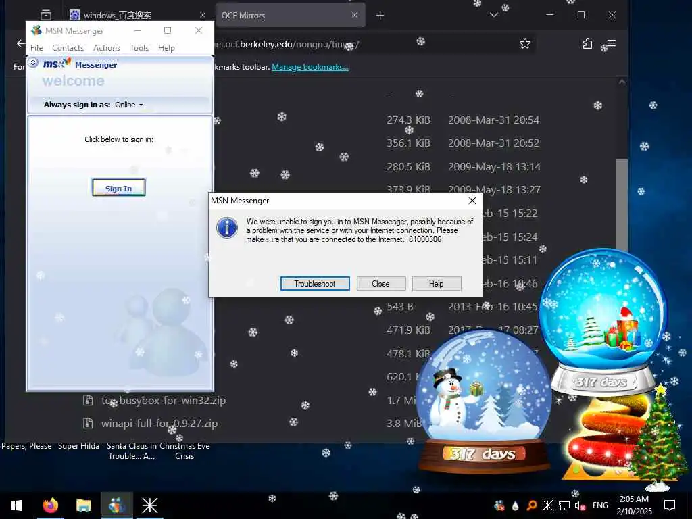
Task: Click the tcc-busybox zip file icon
Action: (89, 400)
